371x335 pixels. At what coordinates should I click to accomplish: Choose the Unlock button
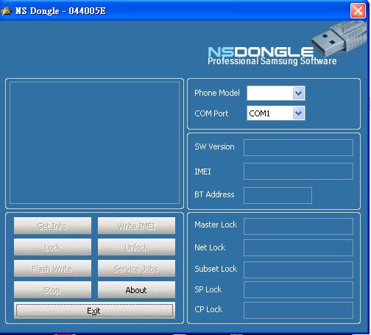pyautogui.click(x=136, y=247)
